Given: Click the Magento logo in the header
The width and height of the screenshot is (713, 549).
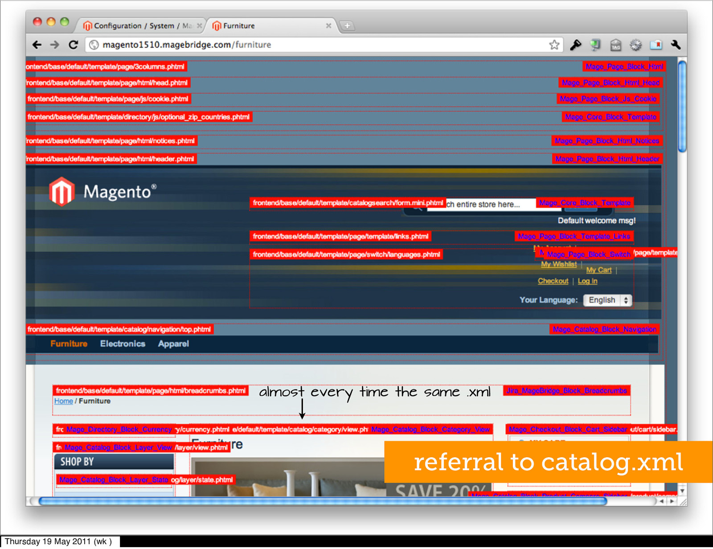Looking at the screenshot, I should tap(102, 192).
